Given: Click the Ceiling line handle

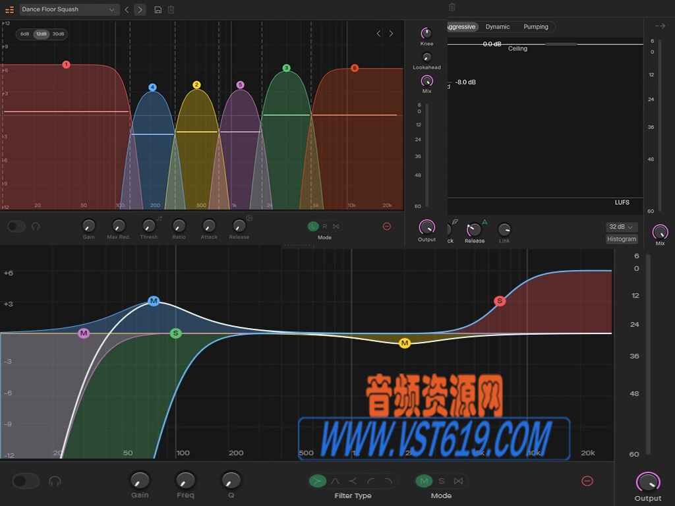Looking at the screenshot, I should click(x=561, y=44).
